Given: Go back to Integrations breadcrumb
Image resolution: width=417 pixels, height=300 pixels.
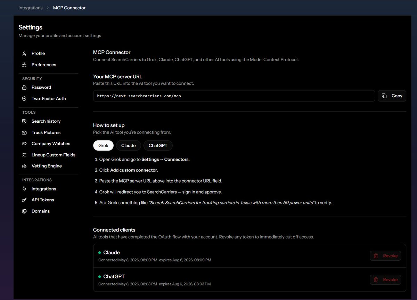Looking at the screenshot, I should pos(31,8).
